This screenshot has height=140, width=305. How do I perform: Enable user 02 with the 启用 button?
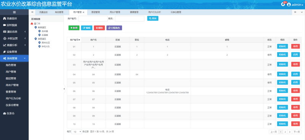point(295,55)
